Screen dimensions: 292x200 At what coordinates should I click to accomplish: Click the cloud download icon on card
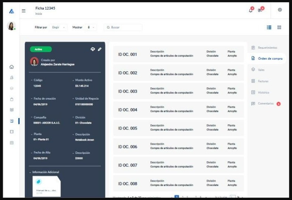point(93,49)
